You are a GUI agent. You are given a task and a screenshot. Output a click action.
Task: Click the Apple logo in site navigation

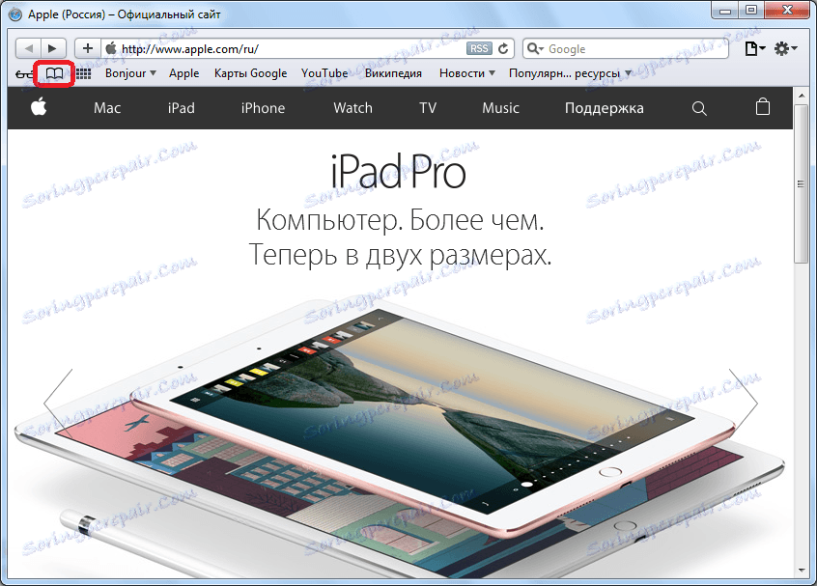tap(39, 108)
